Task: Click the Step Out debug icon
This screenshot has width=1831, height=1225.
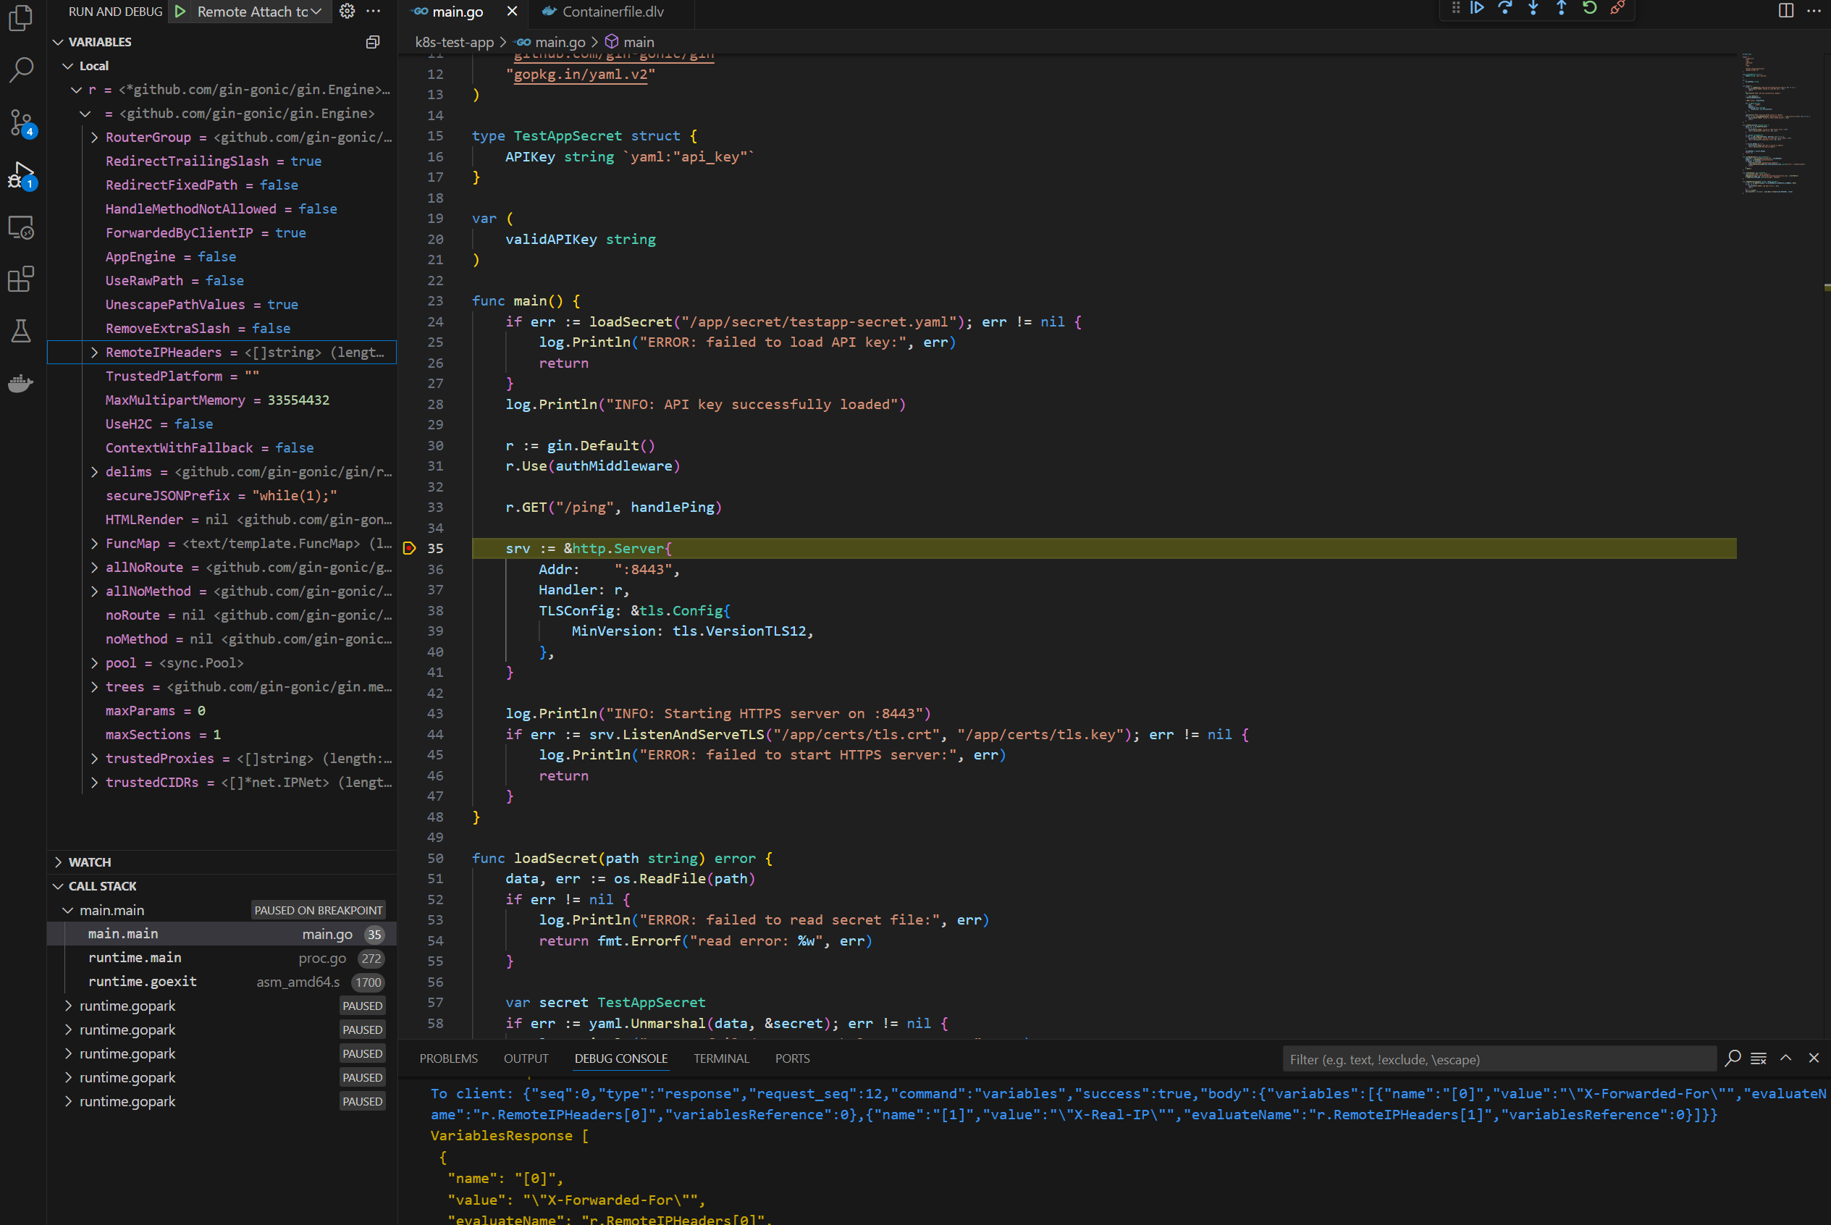Action: pos(1561,8)
